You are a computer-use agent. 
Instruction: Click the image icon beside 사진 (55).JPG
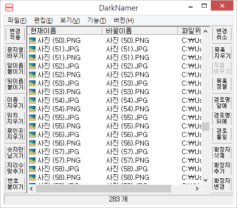32,117
